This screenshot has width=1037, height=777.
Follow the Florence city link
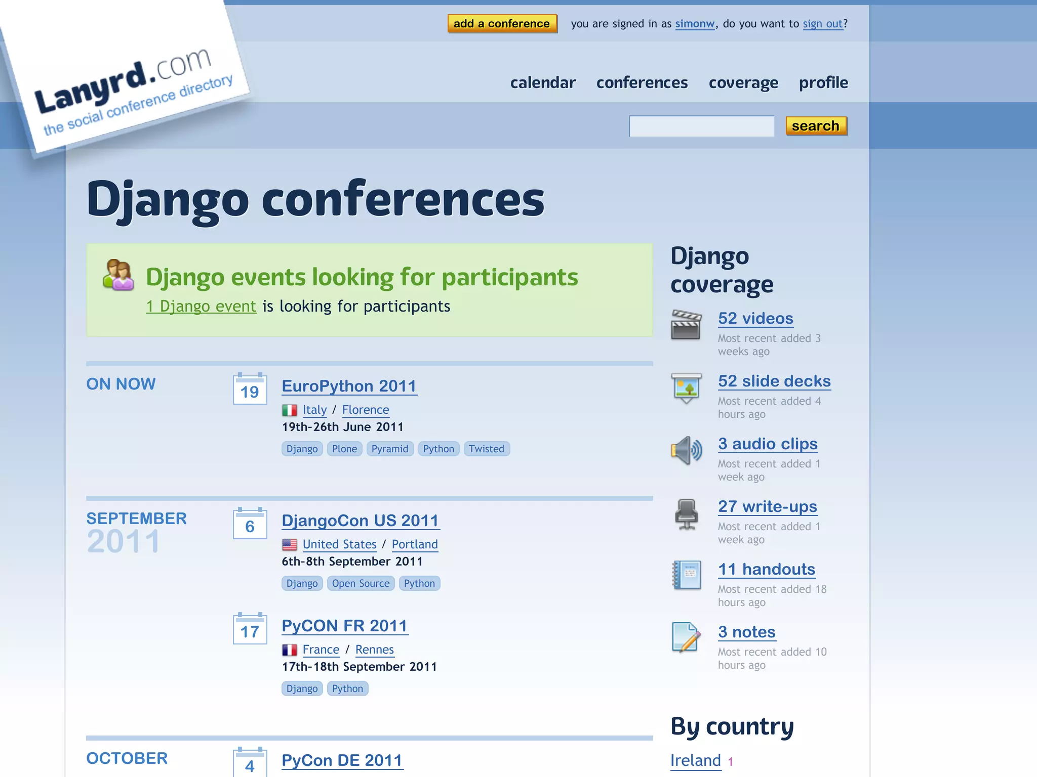click(366, 410)
